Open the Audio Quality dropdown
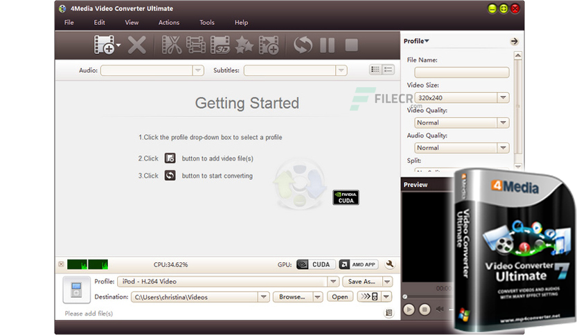579x335 pixels. [x=503, y=147]
